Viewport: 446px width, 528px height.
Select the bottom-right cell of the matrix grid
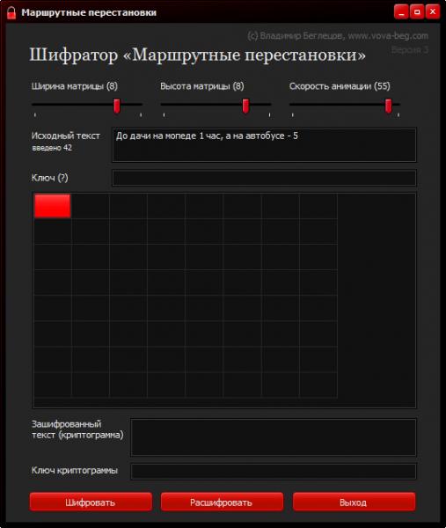point(318,385)
